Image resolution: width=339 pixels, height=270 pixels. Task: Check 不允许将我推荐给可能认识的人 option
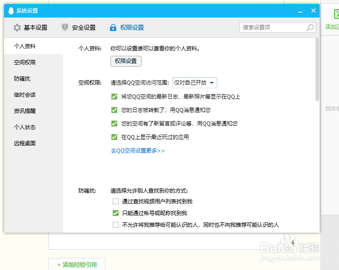(115, 225)
